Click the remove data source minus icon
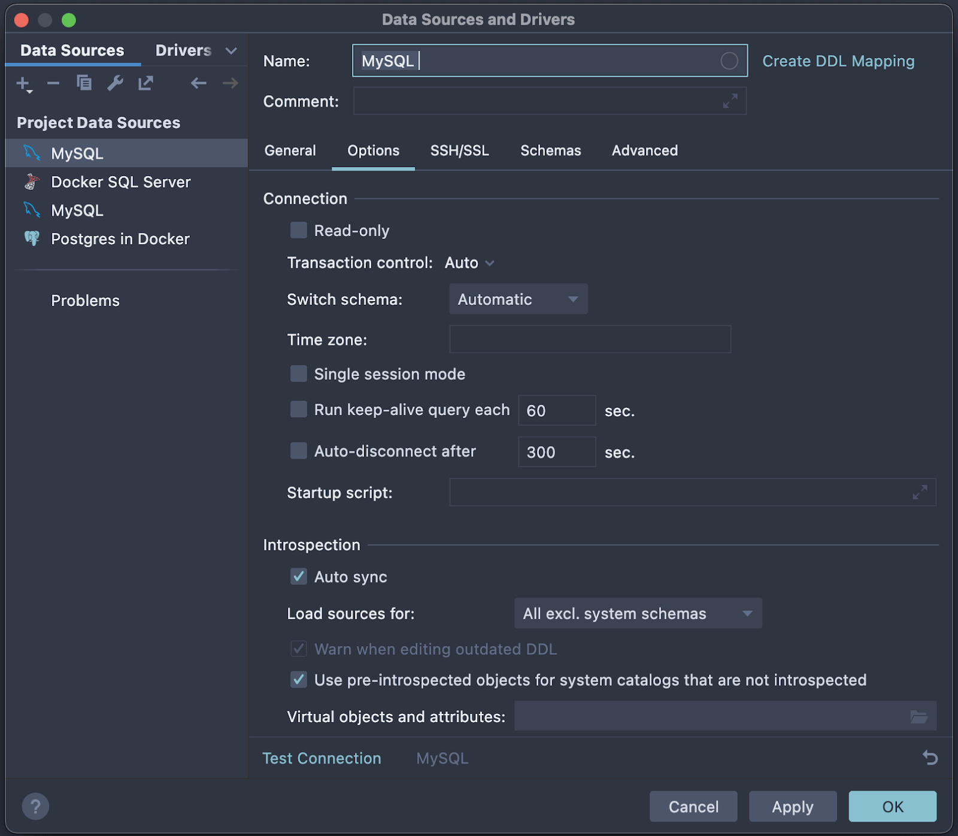This screenshot has width=958, height=836. (x=53, y=83)
